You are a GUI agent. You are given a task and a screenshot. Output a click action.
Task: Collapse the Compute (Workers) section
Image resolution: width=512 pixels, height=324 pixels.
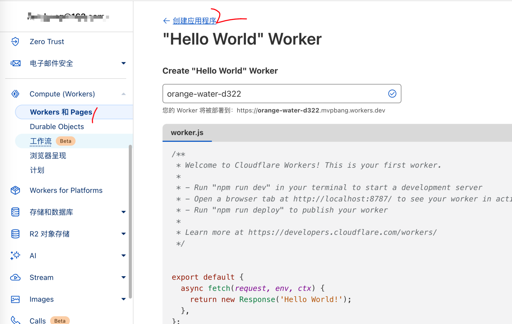click(x=123, y=94)
